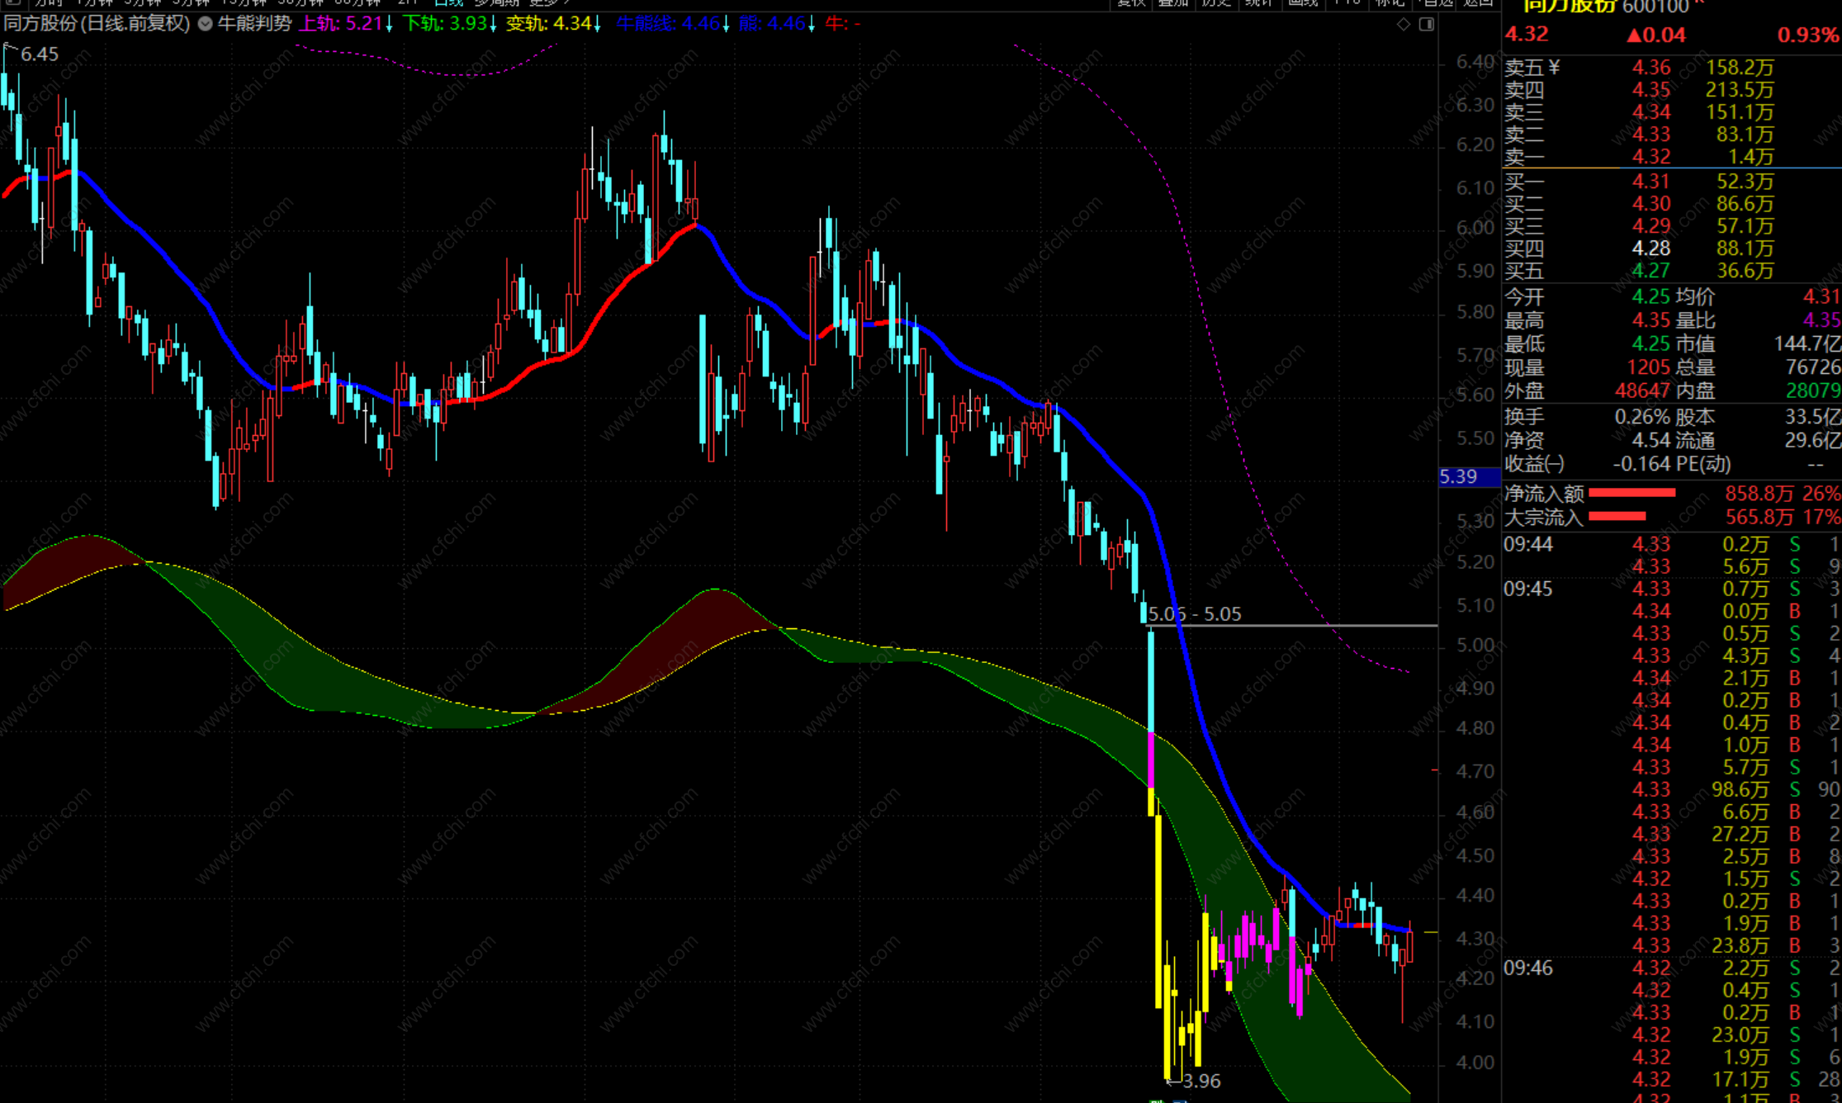Click the 画线 drawing button

pos(1303,2)
